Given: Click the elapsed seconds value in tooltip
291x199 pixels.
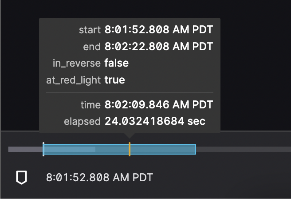Looking at the screenshot, I should click(155, 121).
